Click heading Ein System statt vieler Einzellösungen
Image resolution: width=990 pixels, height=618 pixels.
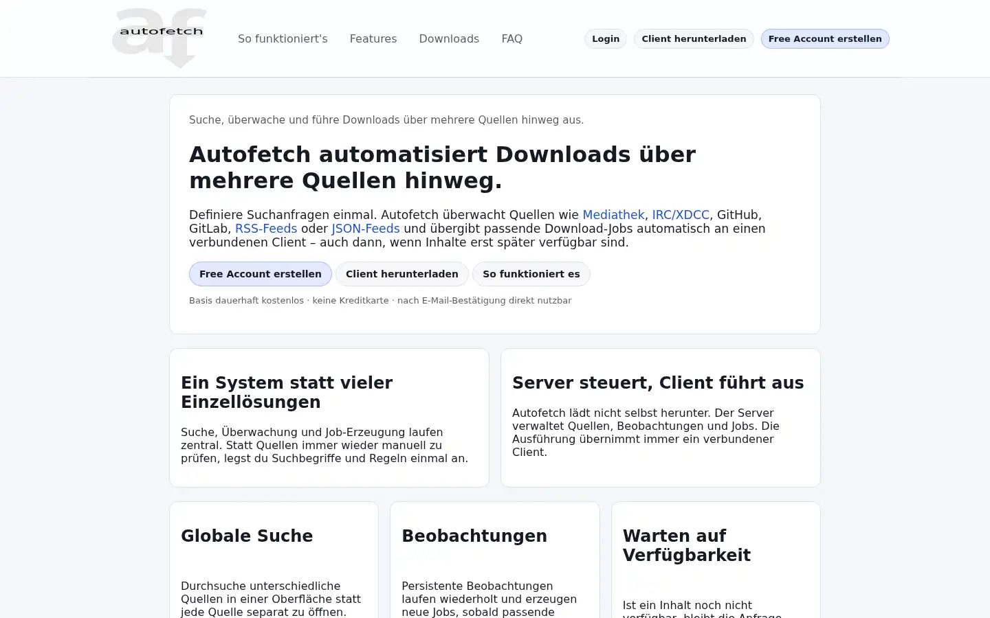point(287,393)
